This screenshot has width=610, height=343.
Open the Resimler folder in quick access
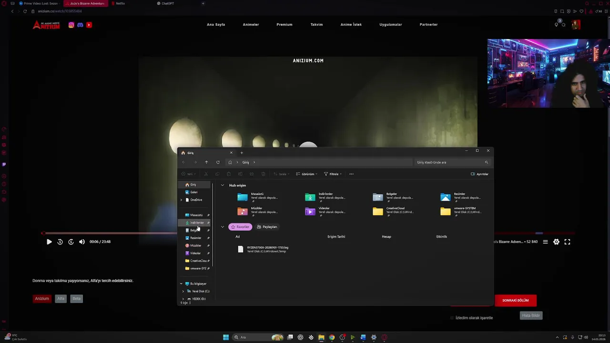click(x=460, y=197)
